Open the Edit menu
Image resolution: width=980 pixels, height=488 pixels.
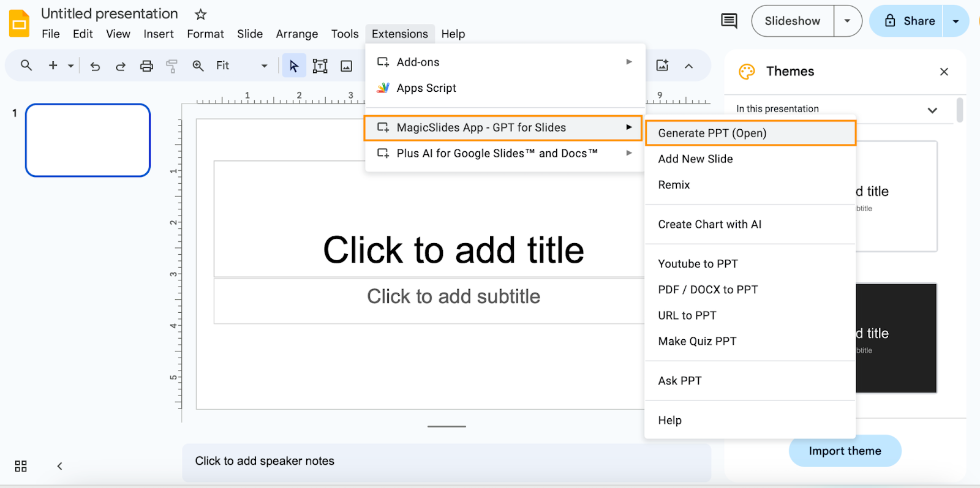(x=83, y=34)
